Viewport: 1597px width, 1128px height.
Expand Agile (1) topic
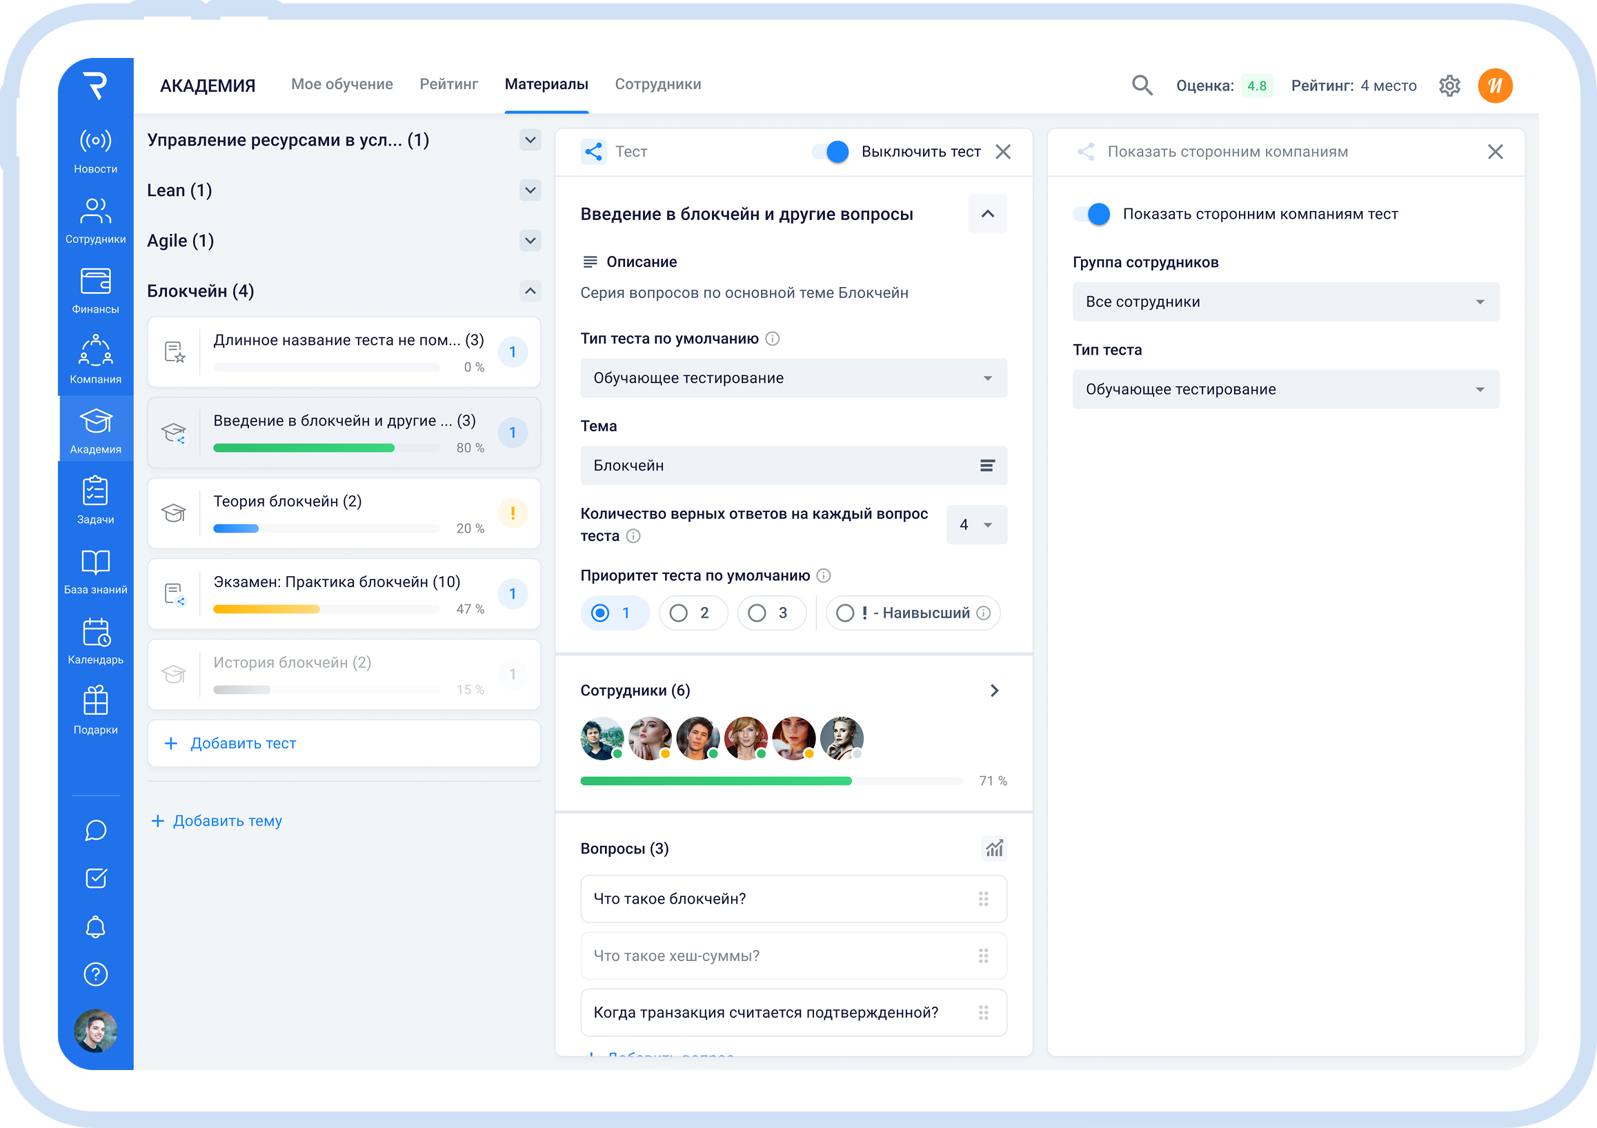tap(530, 241)
